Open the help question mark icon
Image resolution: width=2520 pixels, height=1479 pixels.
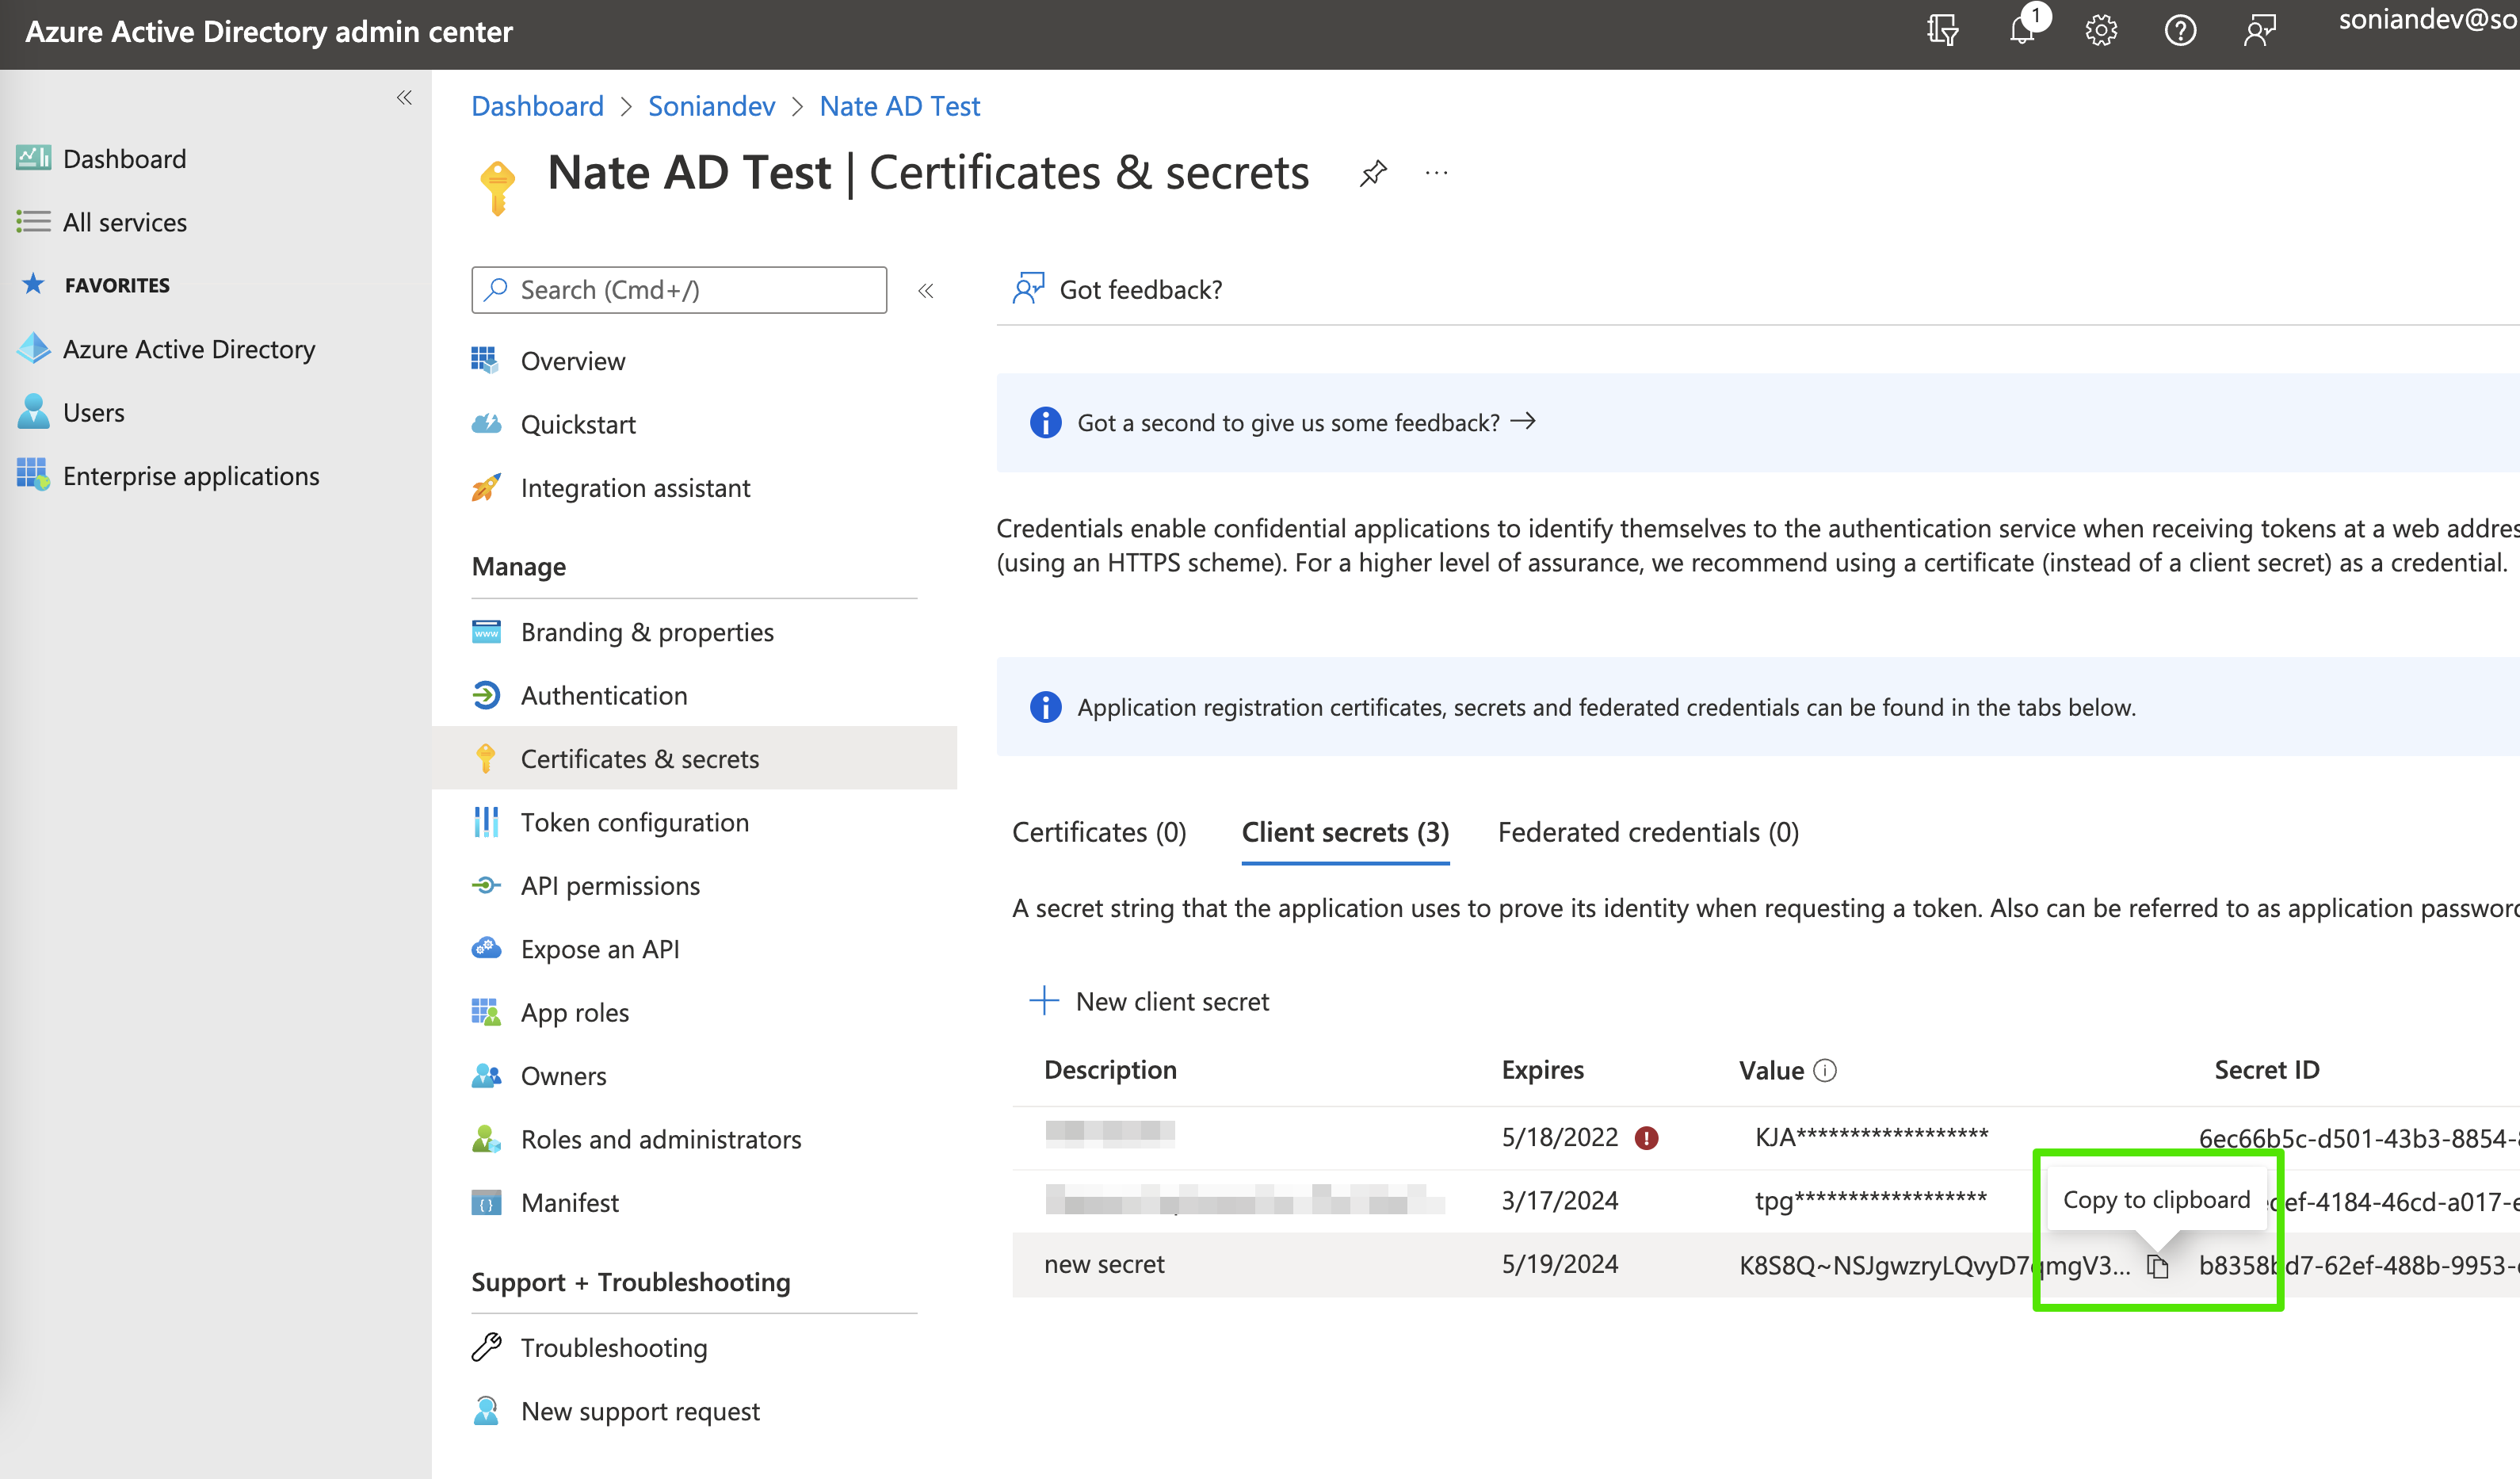pyautogui.click(x=2180, y=30)
